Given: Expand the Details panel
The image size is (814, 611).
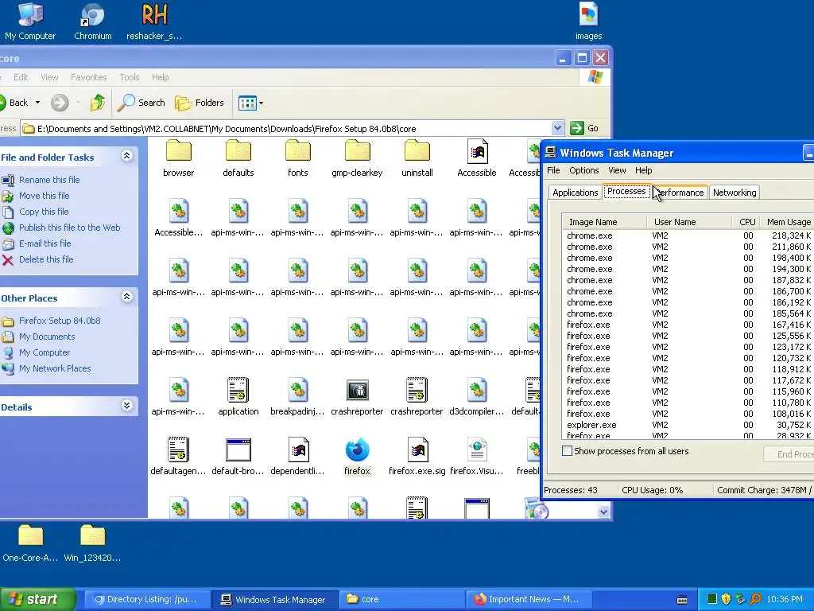Looking at the screenshot, I should (126, 406).
